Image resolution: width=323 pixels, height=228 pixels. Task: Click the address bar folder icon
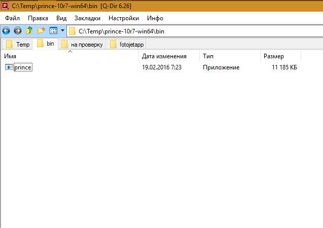72,31
